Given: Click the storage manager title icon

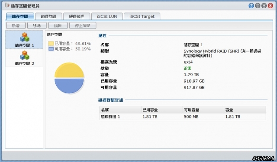Looking at the screenshot, I should (7, 6).
